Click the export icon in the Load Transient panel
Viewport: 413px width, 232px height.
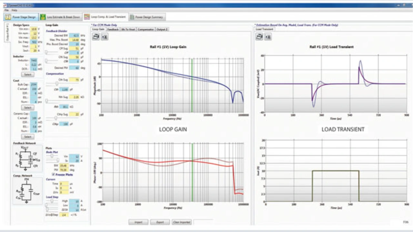pos(267,37)
